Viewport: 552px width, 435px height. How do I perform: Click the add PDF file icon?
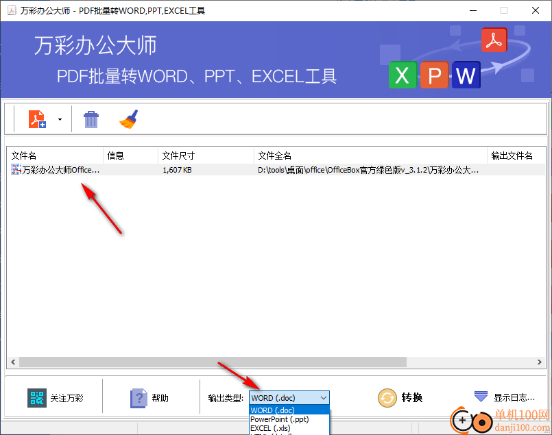(x=37, y=119)
